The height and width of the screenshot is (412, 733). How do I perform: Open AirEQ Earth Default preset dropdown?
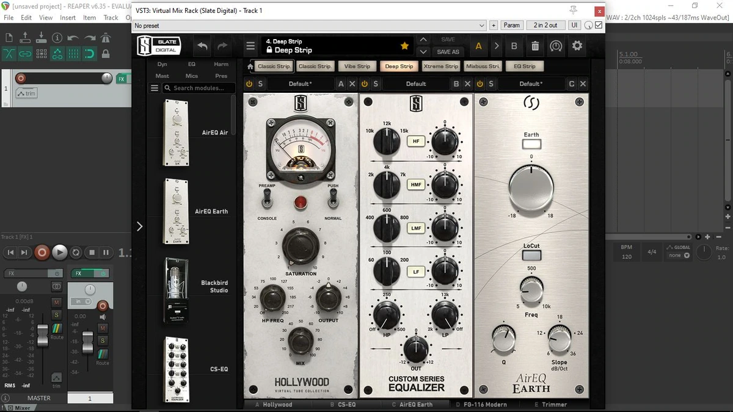[x=530, y=84]
